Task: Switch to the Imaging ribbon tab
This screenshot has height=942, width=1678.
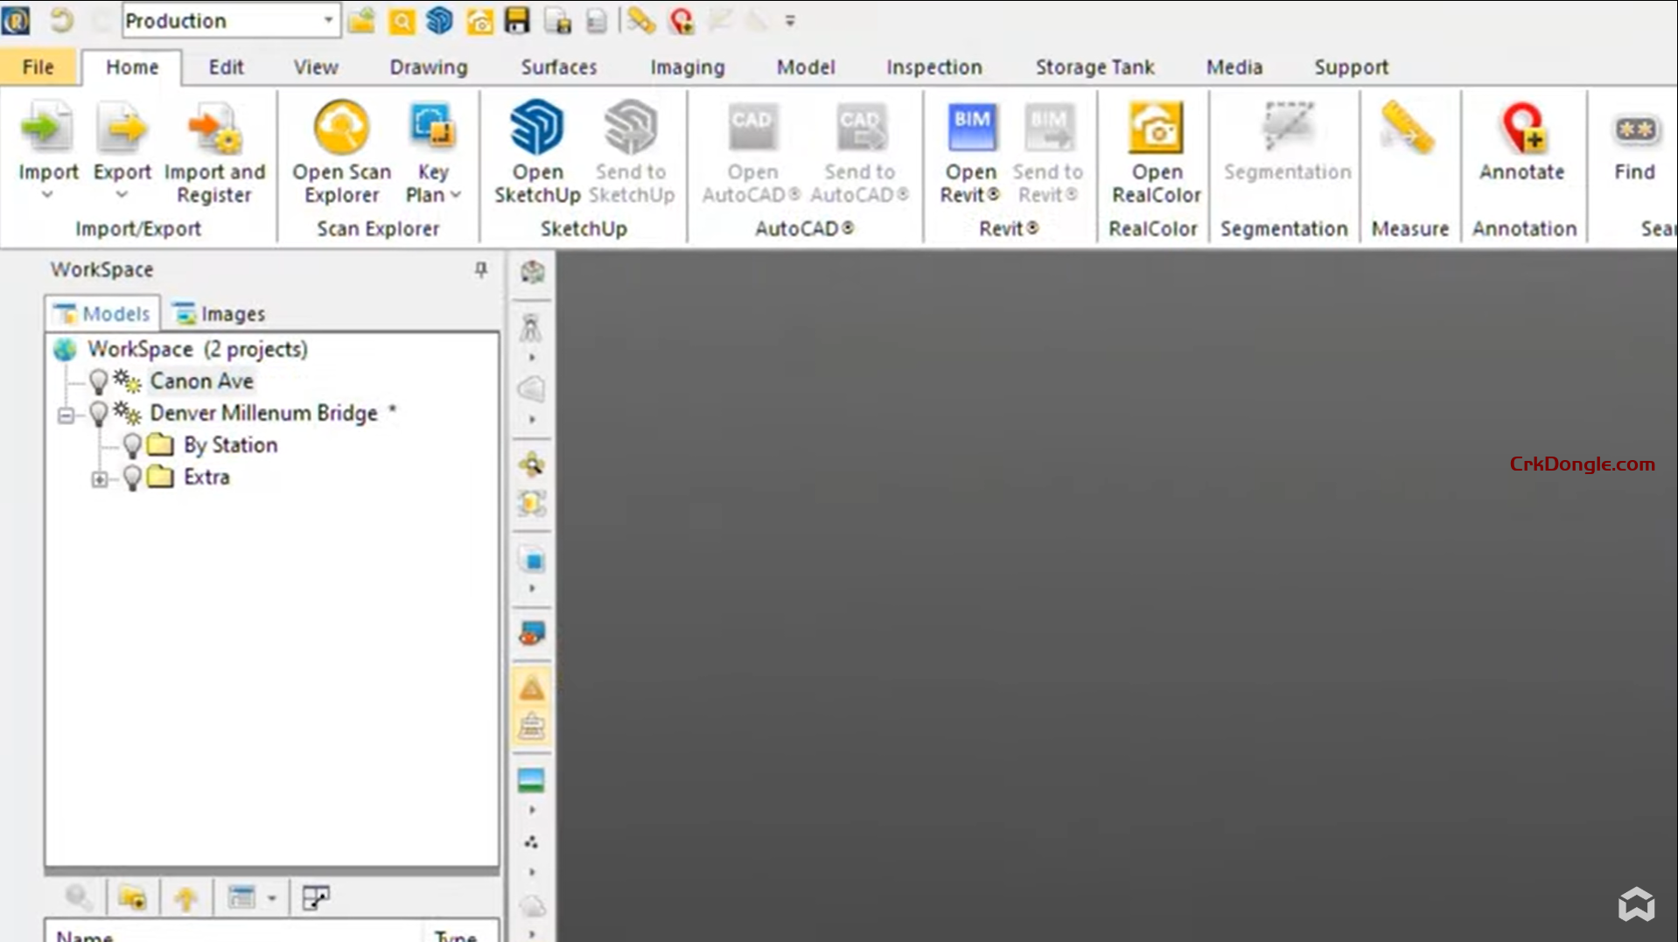Action: [x=687, y=66]
